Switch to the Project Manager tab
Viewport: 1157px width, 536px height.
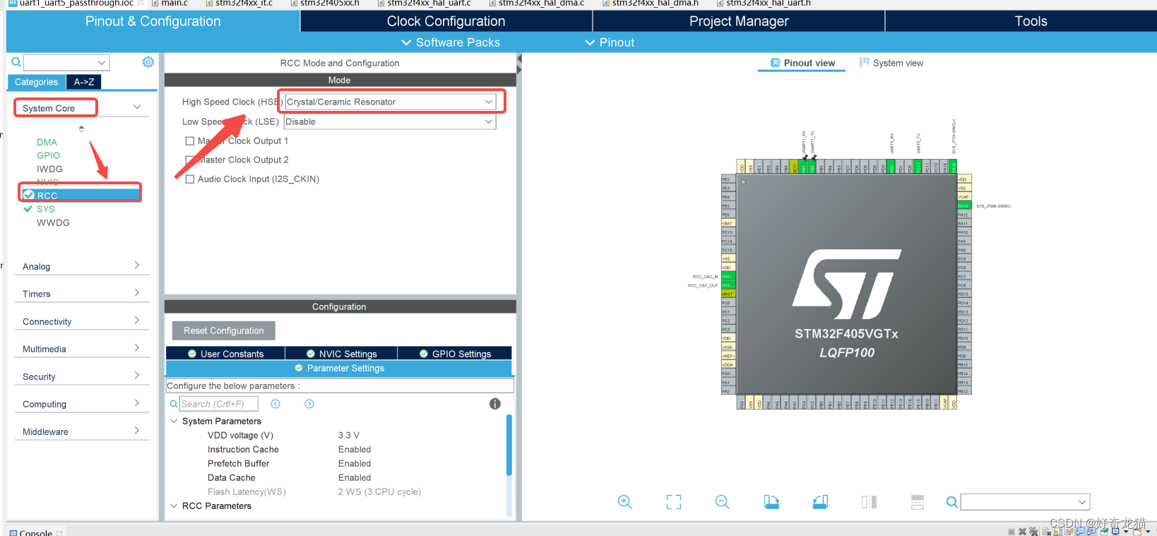coord(739,21)
